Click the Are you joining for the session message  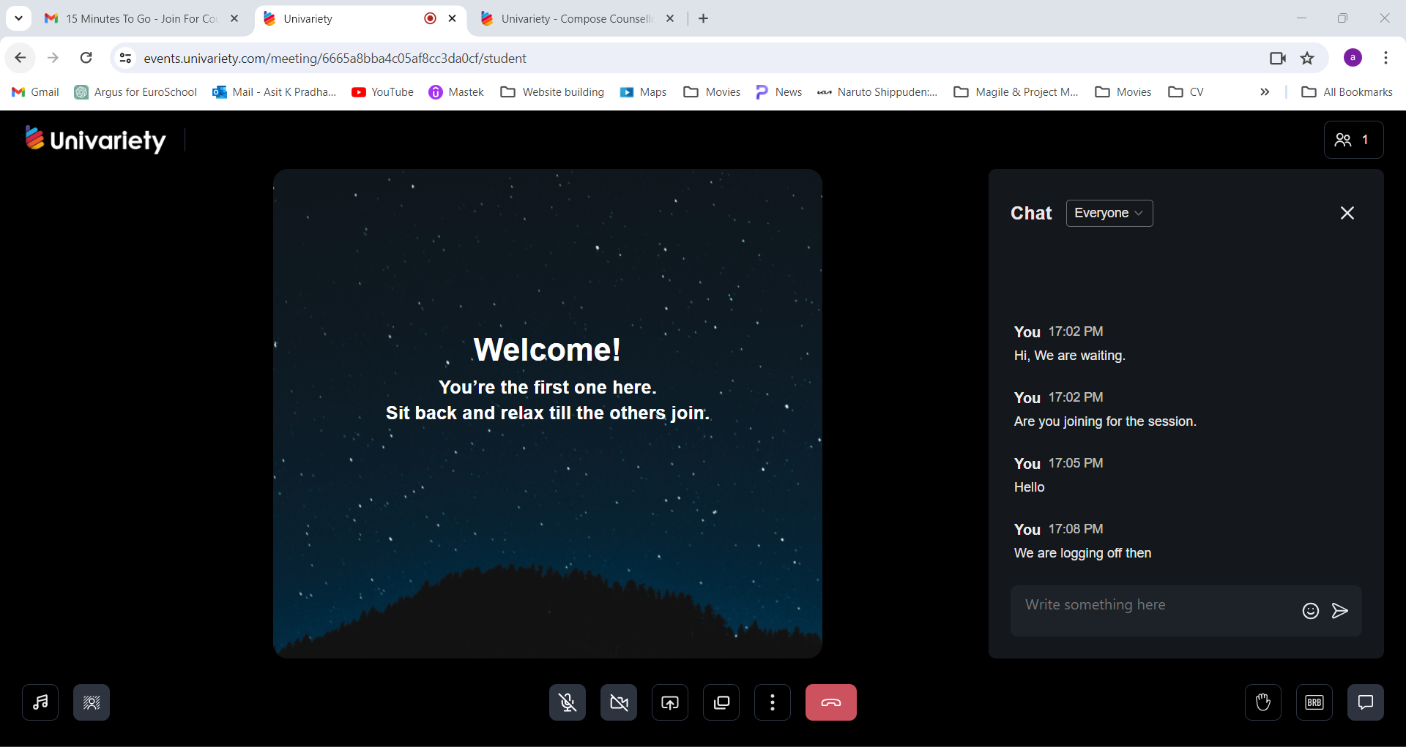point(1105,421)
